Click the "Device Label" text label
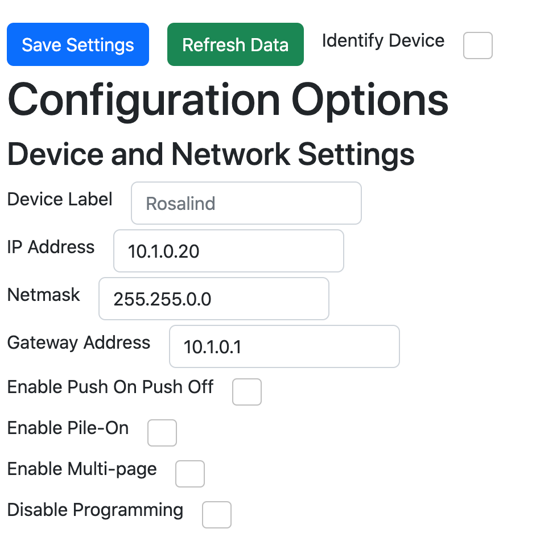Viewport: 536px width, 537px height. point(60,200)
